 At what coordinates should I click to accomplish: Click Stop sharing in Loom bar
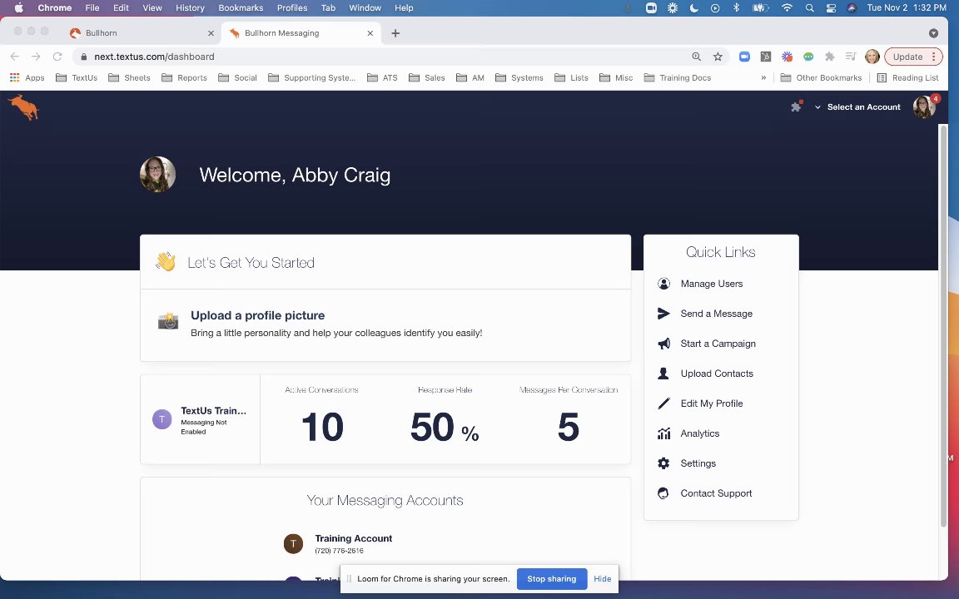[x=552, y=579]
